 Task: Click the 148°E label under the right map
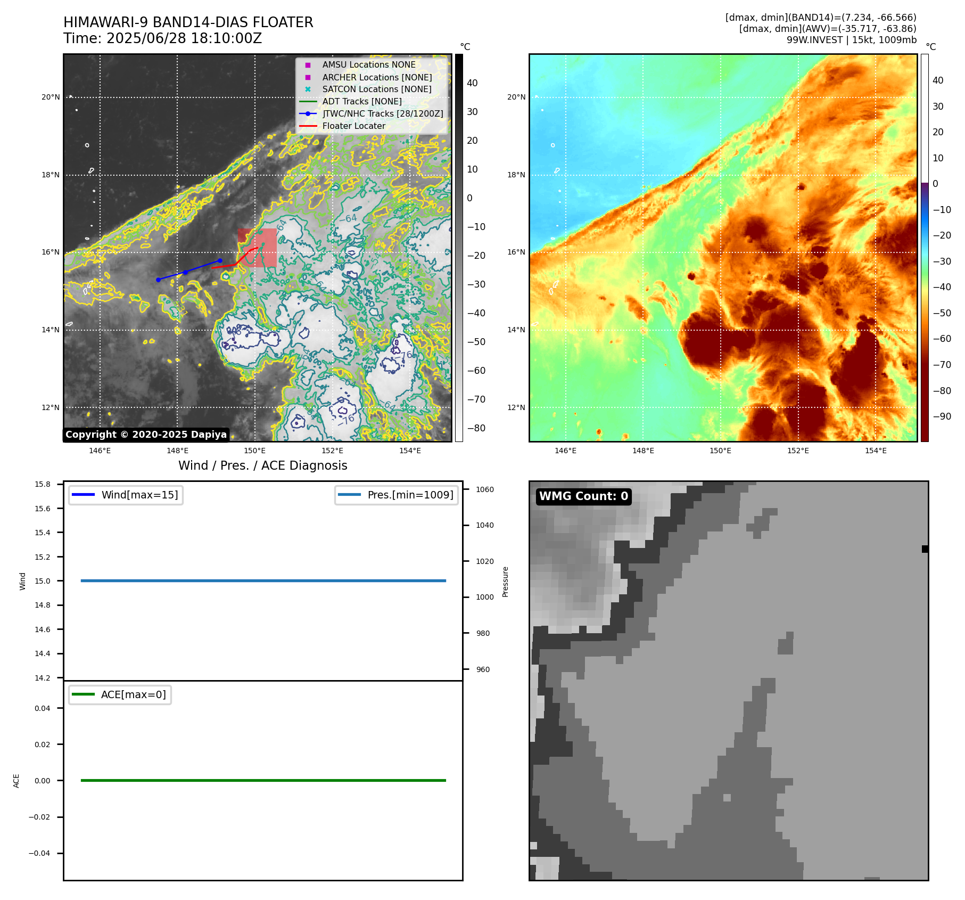643,451
